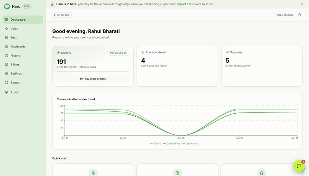The width and height of the screenshot is (309, 176).
Task: Click the 191 credits pill
Action: pyautogui.click(x=61, y=15)
